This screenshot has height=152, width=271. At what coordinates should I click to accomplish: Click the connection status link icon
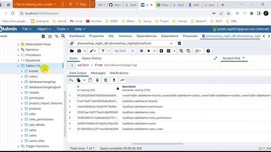[x=72, y=43]
